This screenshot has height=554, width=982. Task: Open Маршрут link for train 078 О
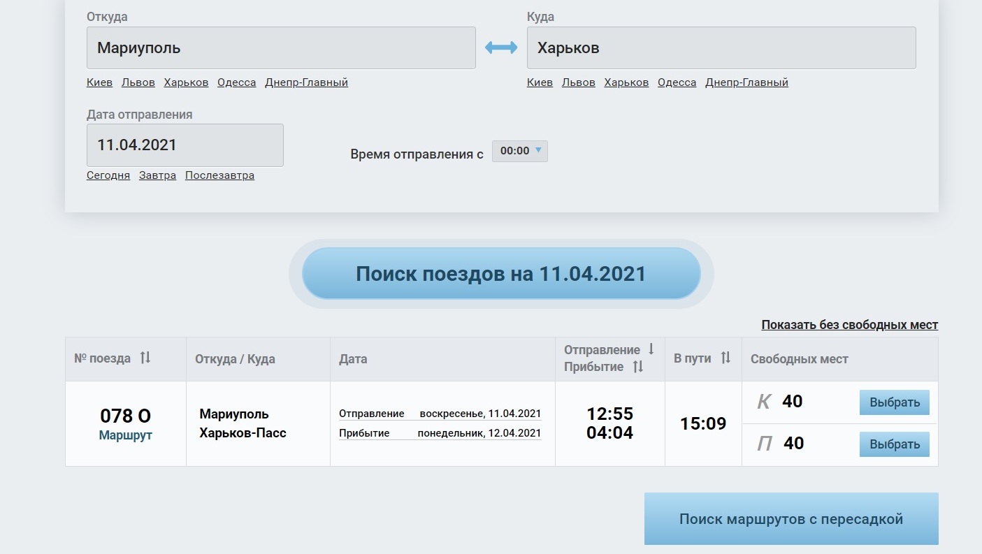coord(125,435)
